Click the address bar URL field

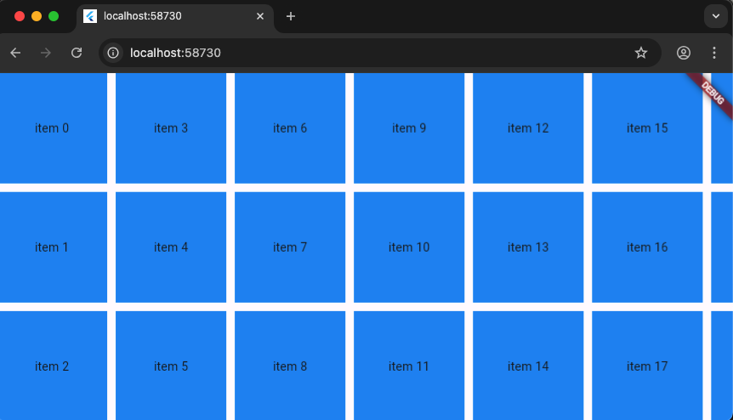(374, 53)
